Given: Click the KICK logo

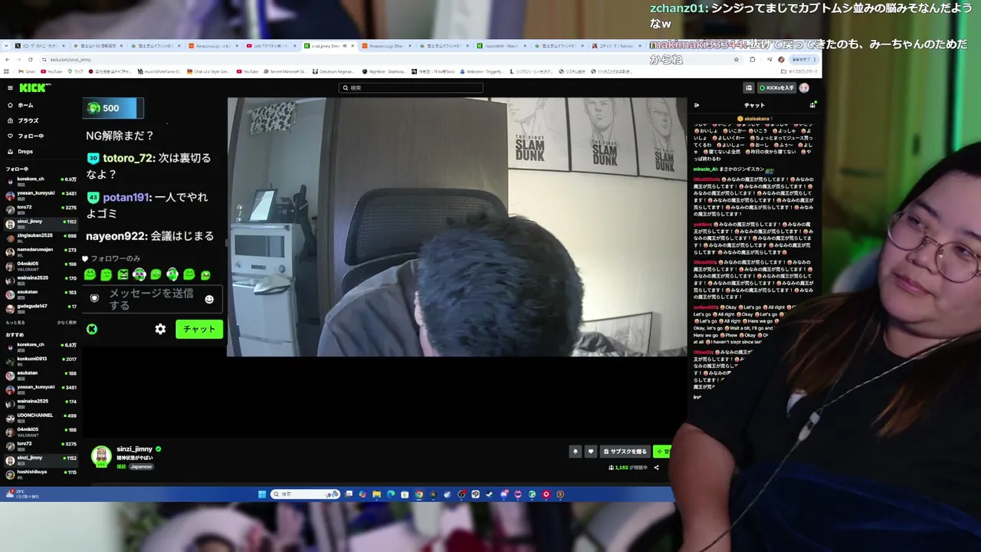Looking at the screenshot, I should [x=35, y=88].
